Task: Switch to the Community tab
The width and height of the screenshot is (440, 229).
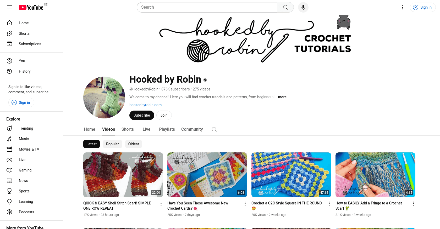Action: tap(192, 129)
